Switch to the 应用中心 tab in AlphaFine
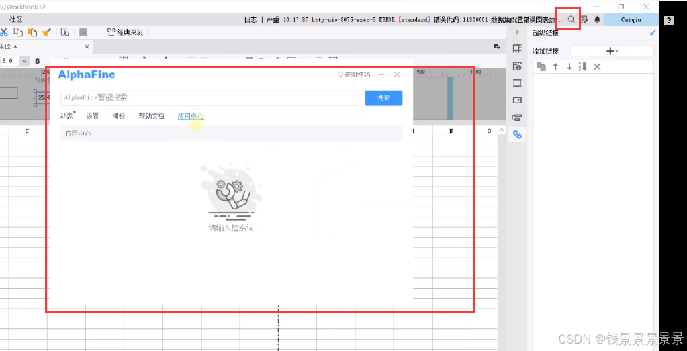The height and width of the screenshot is (351, 687). [191, 116]
